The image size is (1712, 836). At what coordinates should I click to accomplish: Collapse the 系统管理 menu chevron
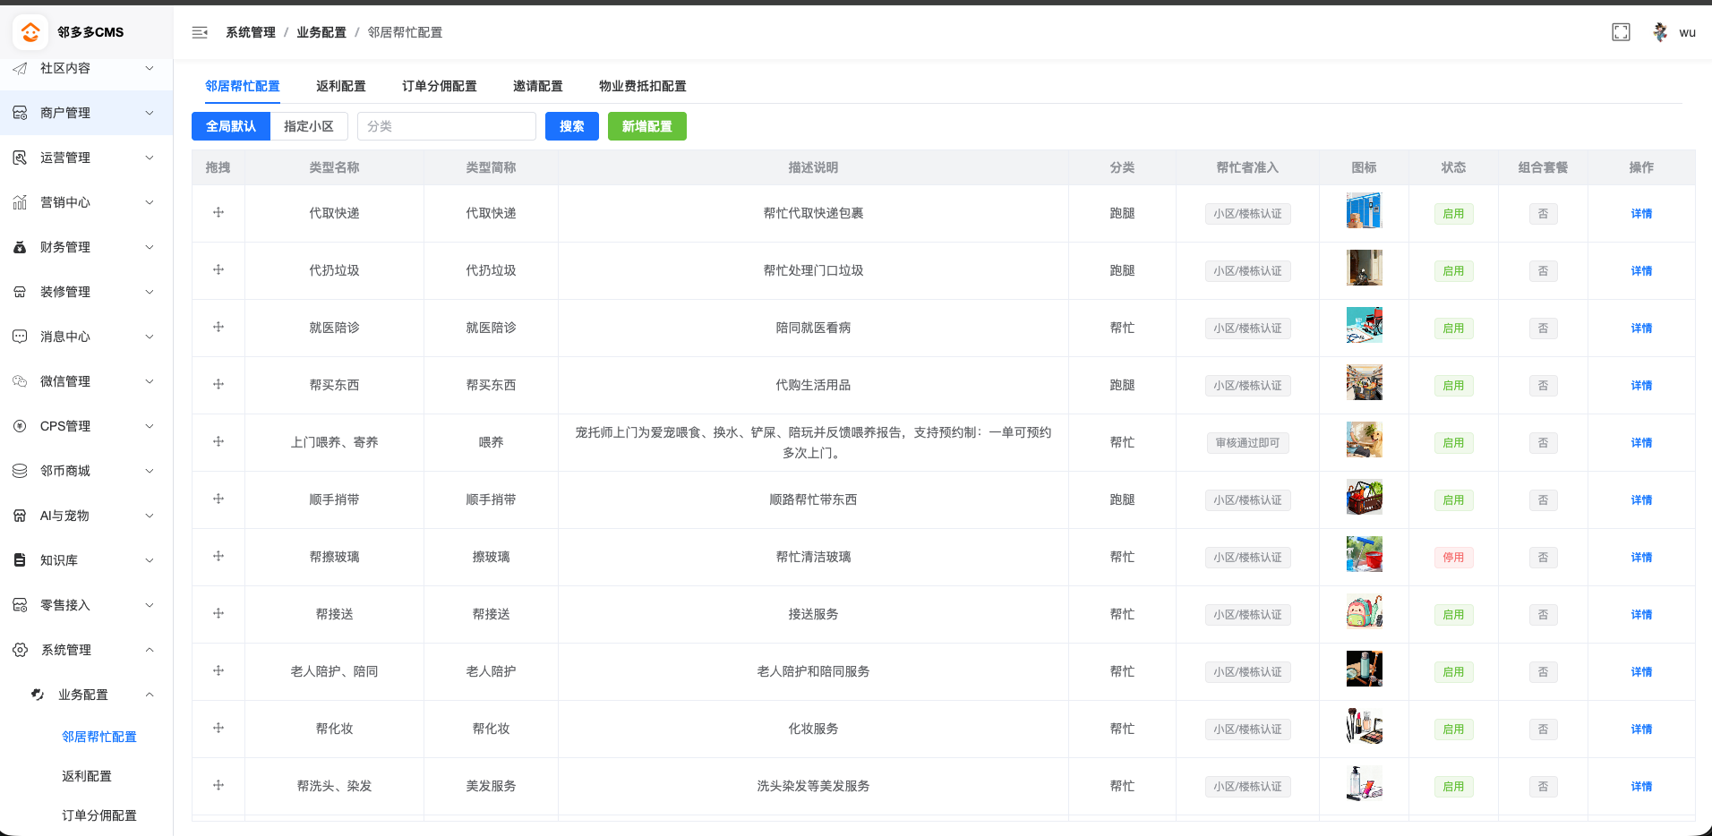coord(150,650)
